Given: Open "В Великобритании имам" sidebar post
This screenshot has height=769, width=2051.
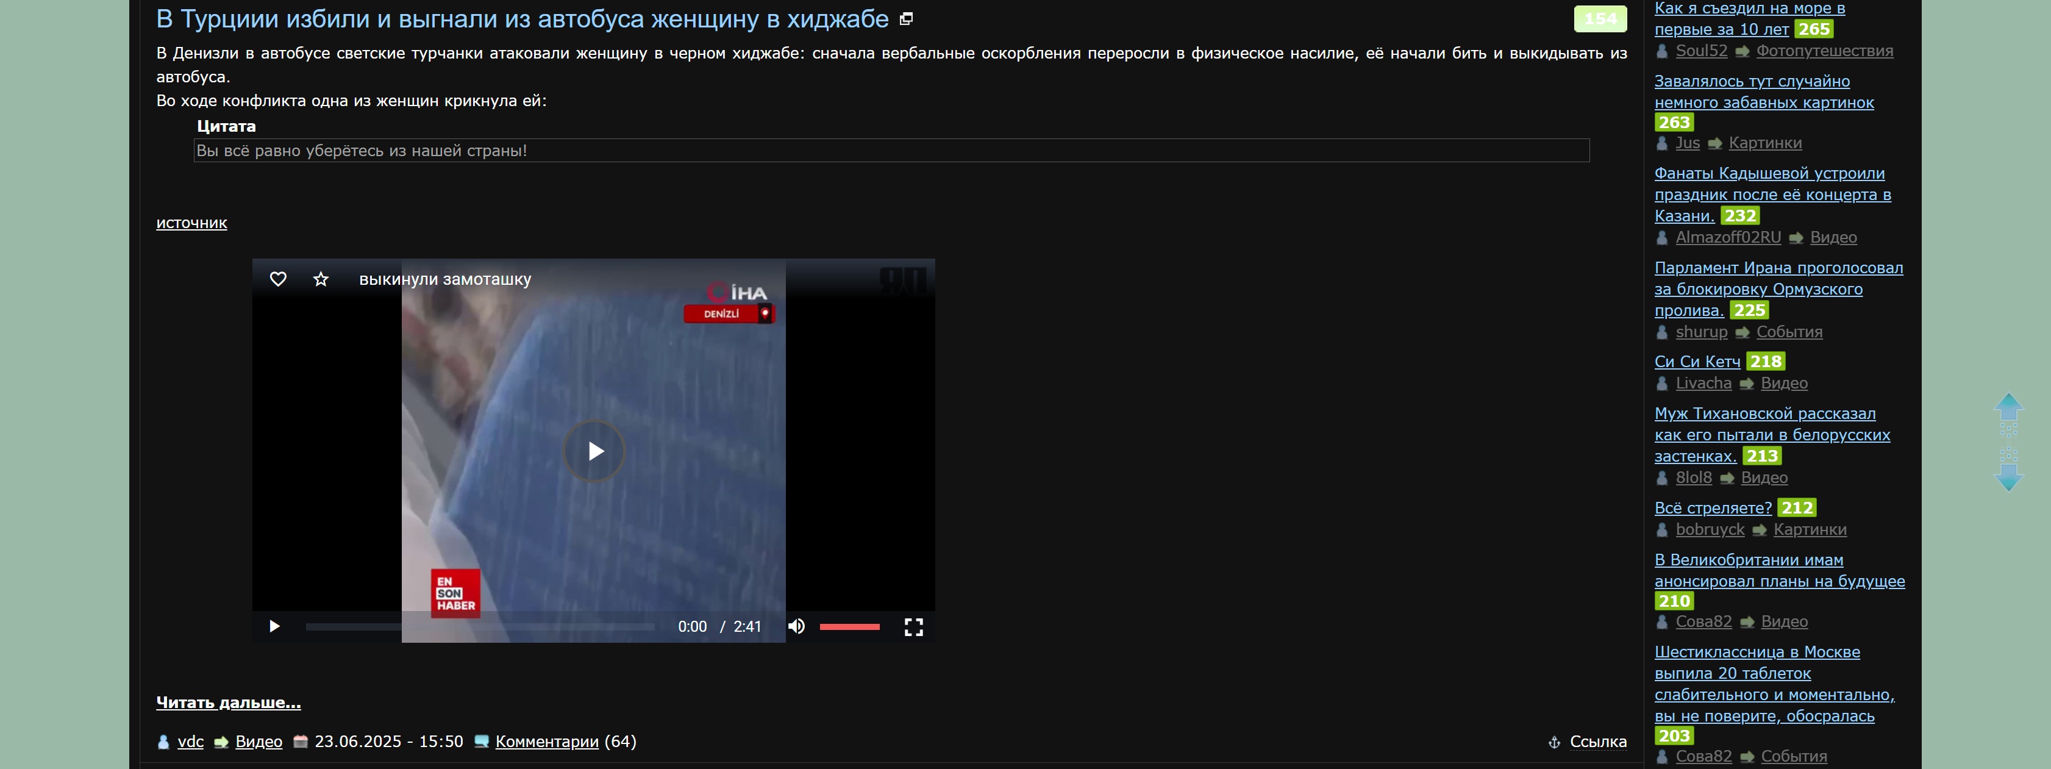Looking at the screenshot, I should coord(1780,571).
